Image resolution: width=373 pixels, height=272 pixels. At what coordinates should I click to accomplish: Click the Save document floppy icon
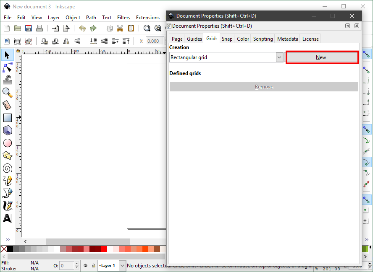coord(29,28)
